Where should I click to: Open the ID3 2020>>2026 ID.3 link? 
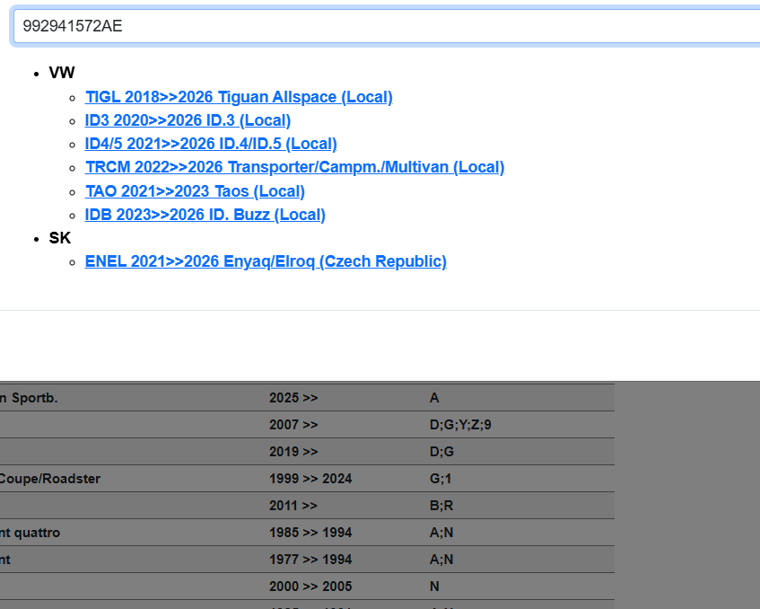[188, 120]
